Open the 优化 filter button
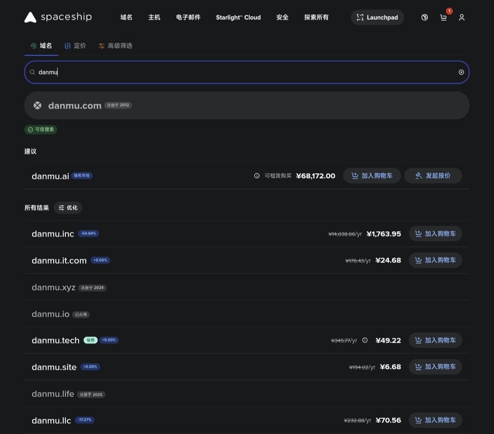Viewport: 494px width, 434px height. pyautogui.click(x=68, y=208)
